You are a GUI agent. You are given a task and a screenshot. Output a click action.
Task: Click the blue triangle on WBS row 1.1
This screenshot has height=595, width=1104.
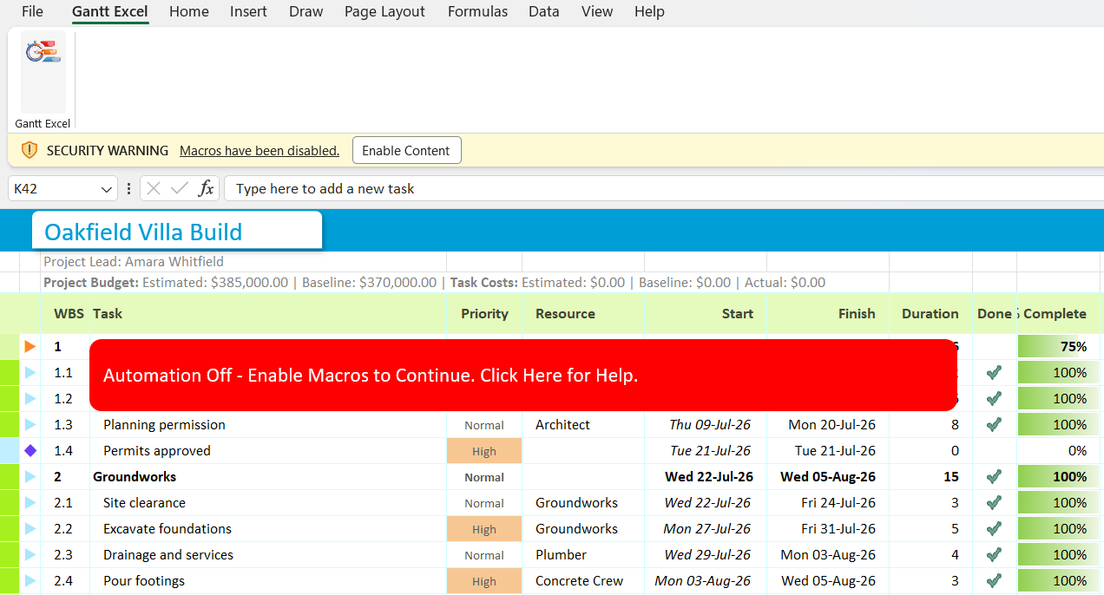point(30,372)
